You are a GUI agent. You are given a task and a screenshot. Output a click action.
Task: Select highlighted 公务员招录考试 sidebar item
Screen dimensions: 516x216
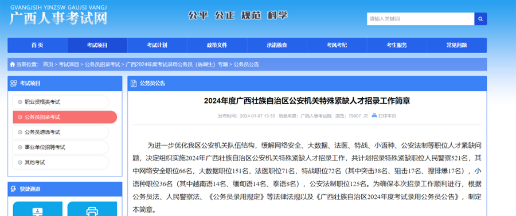coord(65,117)
